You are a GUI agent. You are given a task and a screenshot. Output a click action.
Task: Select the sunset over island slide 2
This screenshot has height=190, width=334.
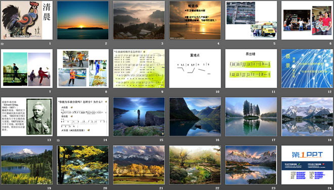click(x=82, y=20)
